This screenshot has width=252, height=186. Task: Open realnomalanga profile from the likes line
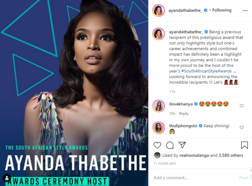[194, 155]
